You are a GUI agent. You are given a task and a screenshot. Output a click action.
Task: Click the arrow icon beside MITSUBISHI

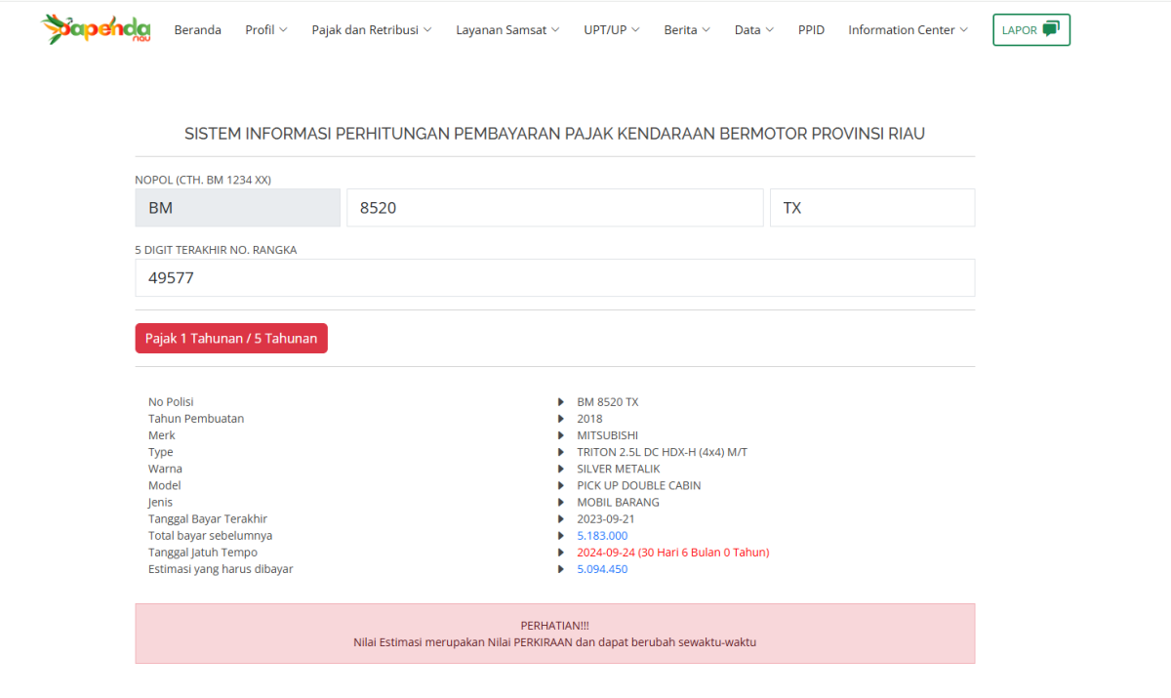tap(561, 435)
